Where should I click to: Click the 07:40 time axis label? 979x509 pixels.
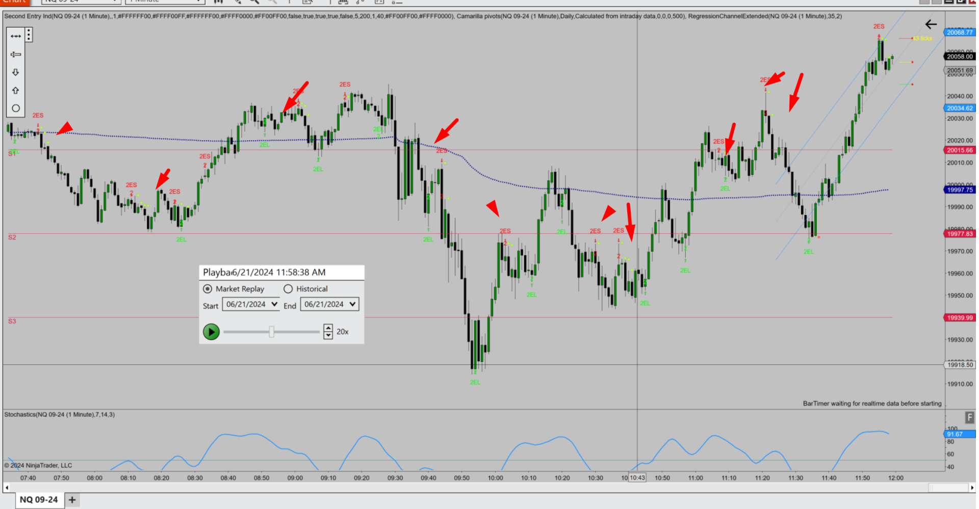click(x=28, y=478)
